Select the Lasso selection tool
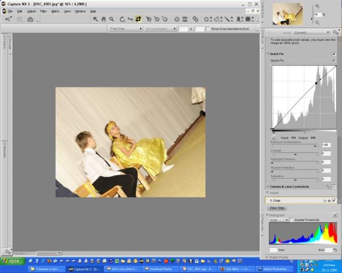 (218, 19)
